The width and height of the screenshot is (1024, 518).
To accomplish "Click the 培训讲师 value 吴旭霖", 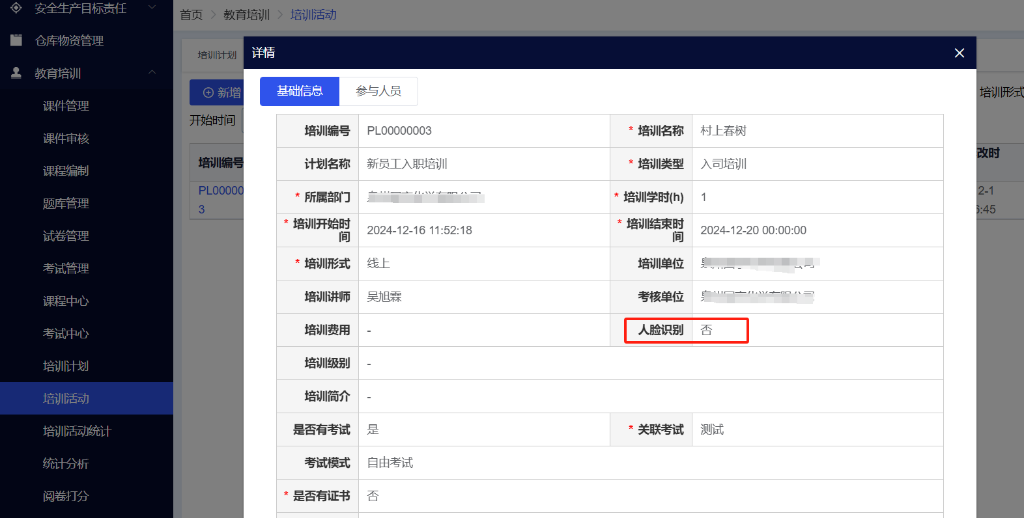I will [384, 297].
